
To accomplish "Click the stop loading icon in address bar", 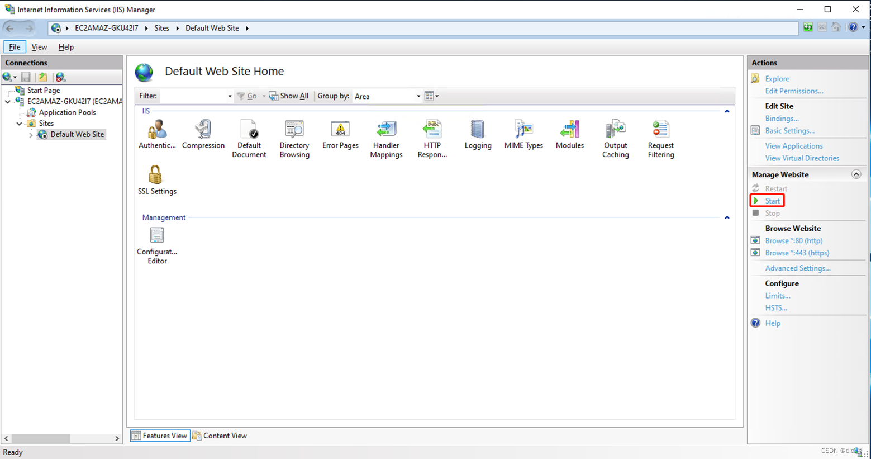I will pos(822,27).
